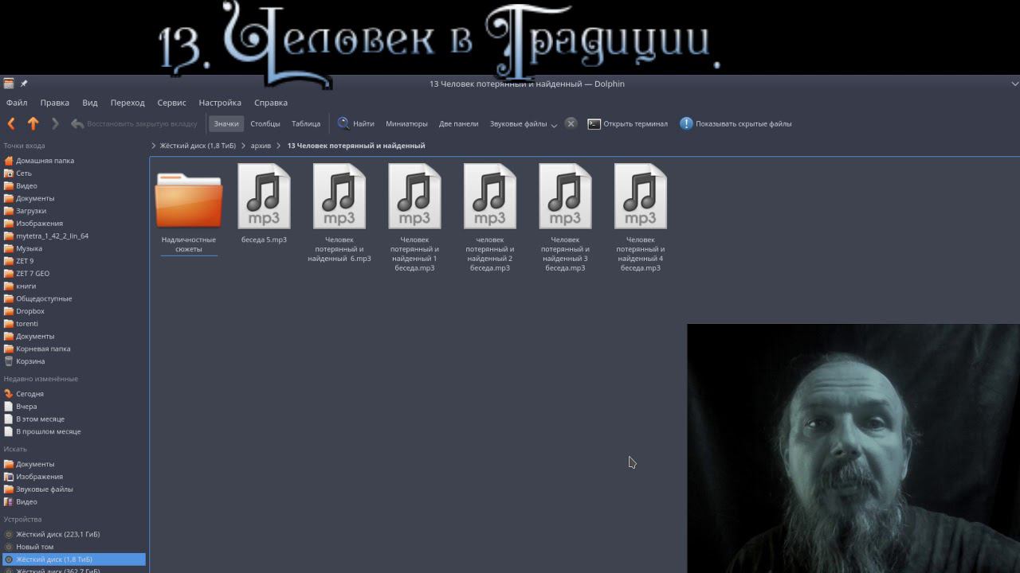Go back with the left arrow

coord(11,123)
